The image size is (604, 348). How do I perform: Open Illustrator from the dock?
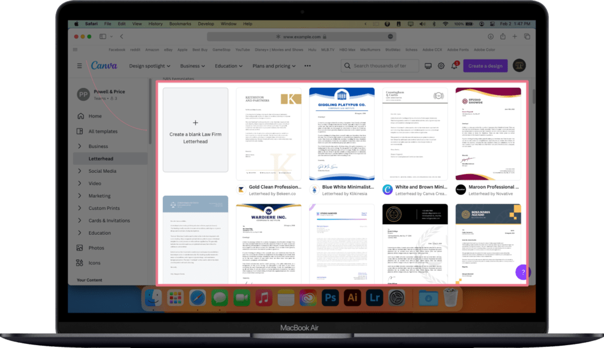tap(352, 298)
